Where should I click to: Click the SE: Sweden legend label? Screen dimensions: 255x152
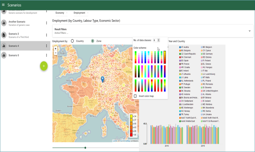coord(186,87)
